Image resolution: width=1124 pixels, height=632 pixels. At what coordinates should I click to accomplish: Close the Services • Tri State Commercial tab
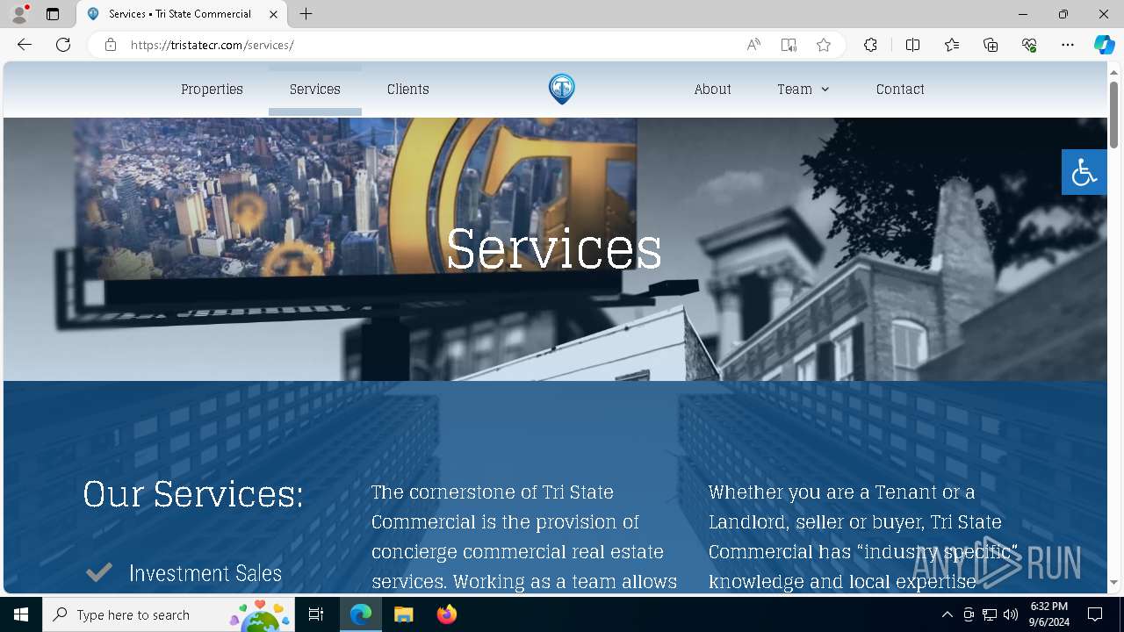273,14
